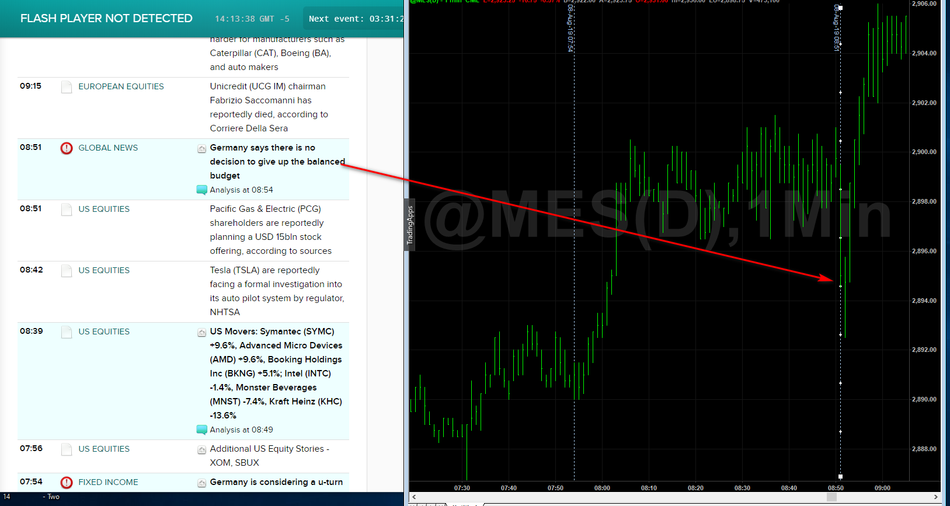Viewport: 950px width, 506px height.
Task: Click the Pacific Gas & Electric stock offering story
Action: [271, 230]
